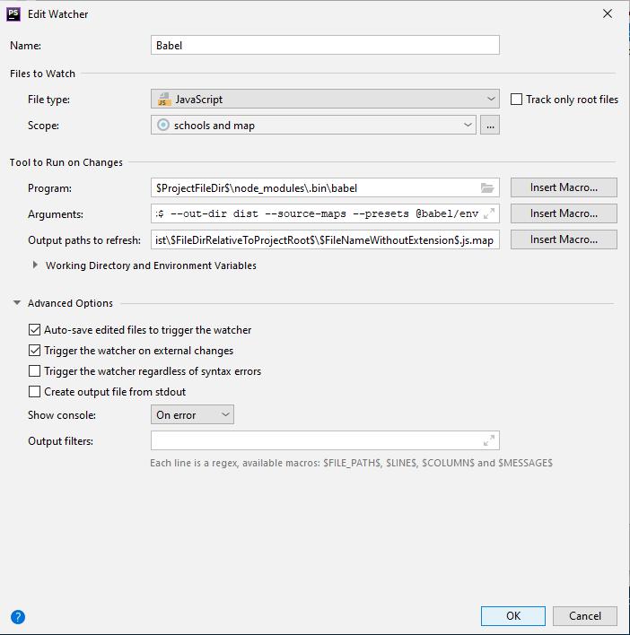Click the Cancel button
The width and height of the screenshot is (630, 635).
584,616
